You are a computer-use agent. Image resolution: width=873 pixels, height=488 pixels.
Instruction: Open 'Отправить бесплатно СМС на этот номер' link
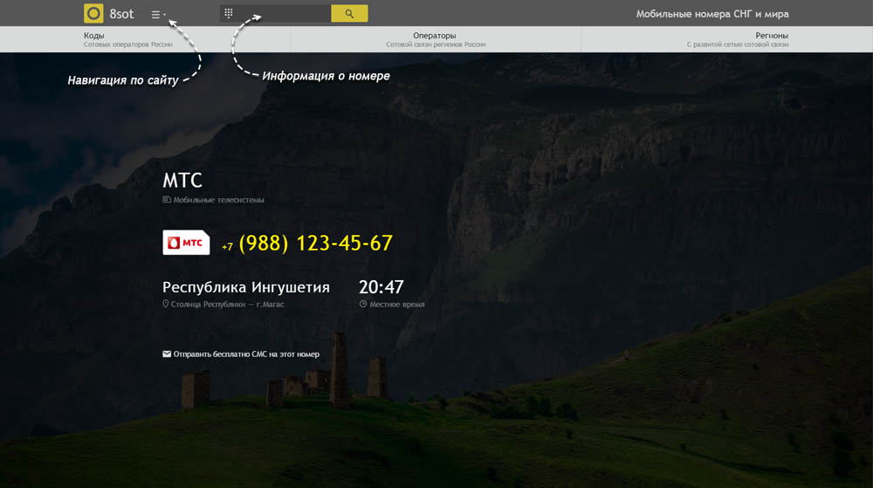[246, 354]
